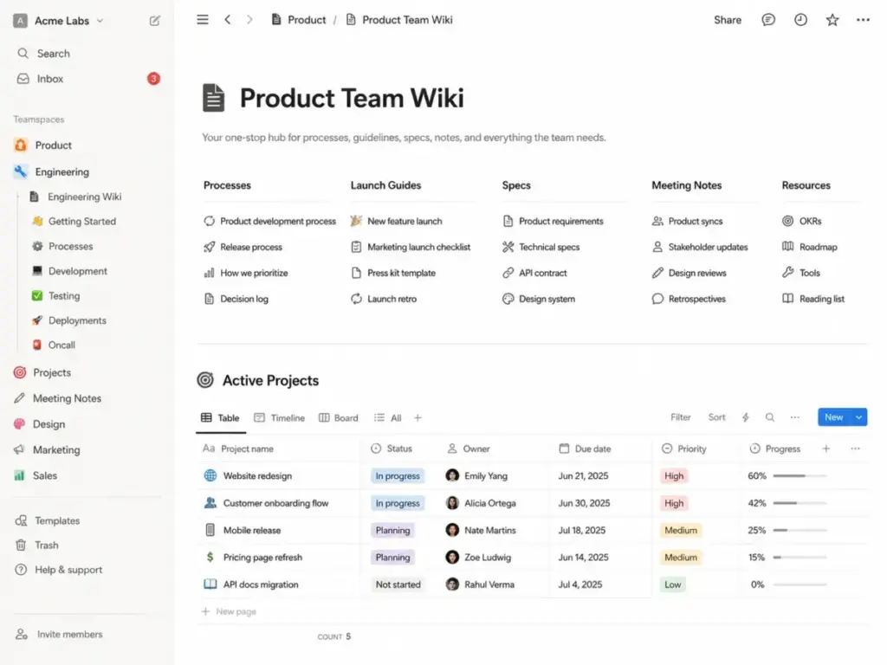Viewport: 887px width, 665px height.
Task: Go back with the left arrow
Action: (x=228, y=20)
